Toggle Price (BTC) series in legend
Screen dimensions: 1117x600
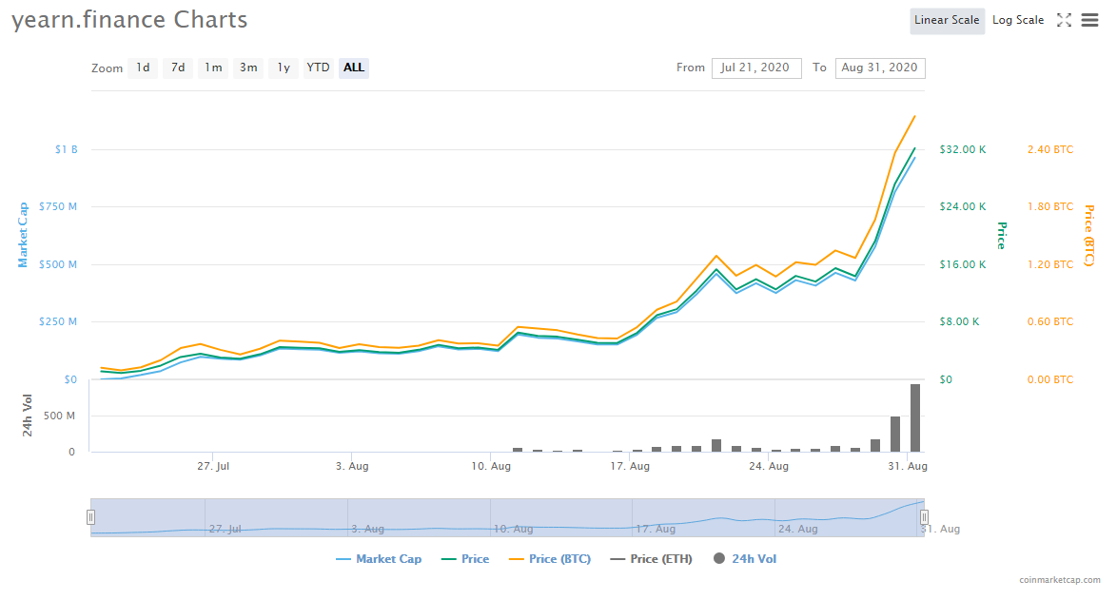coord(550,559)
